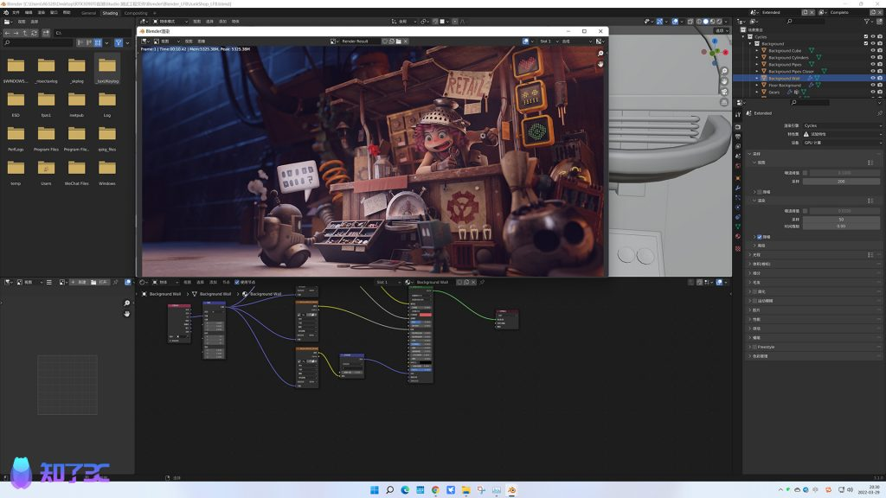This screenshot has height=498, width=886.
Task: Click the outliner search field
Action: pos(806,22)
